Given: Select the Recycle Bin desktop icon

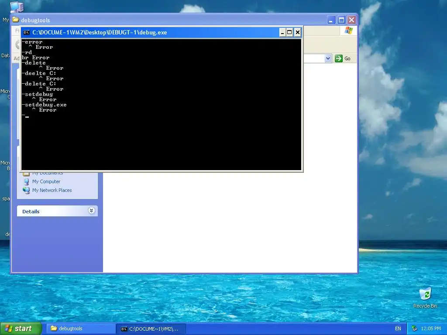Looking at the screenshot, I should click(x=425, y=297).
